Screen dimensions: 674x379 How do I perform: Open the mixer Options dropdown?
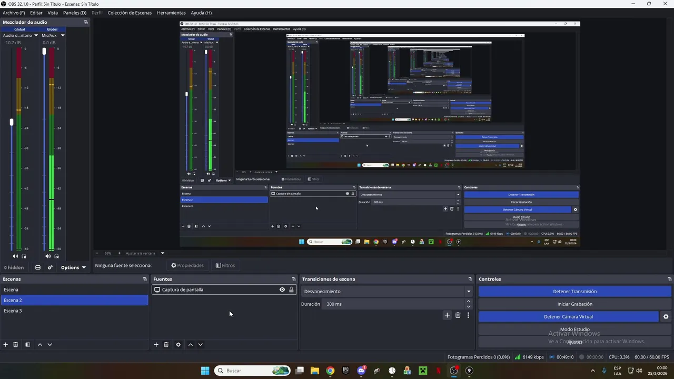pyautogui.click(x=73, y=267)
